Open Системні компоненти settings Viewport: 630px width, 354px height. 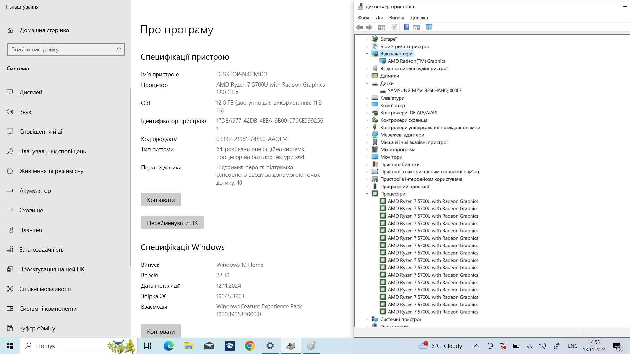[66, 309]
